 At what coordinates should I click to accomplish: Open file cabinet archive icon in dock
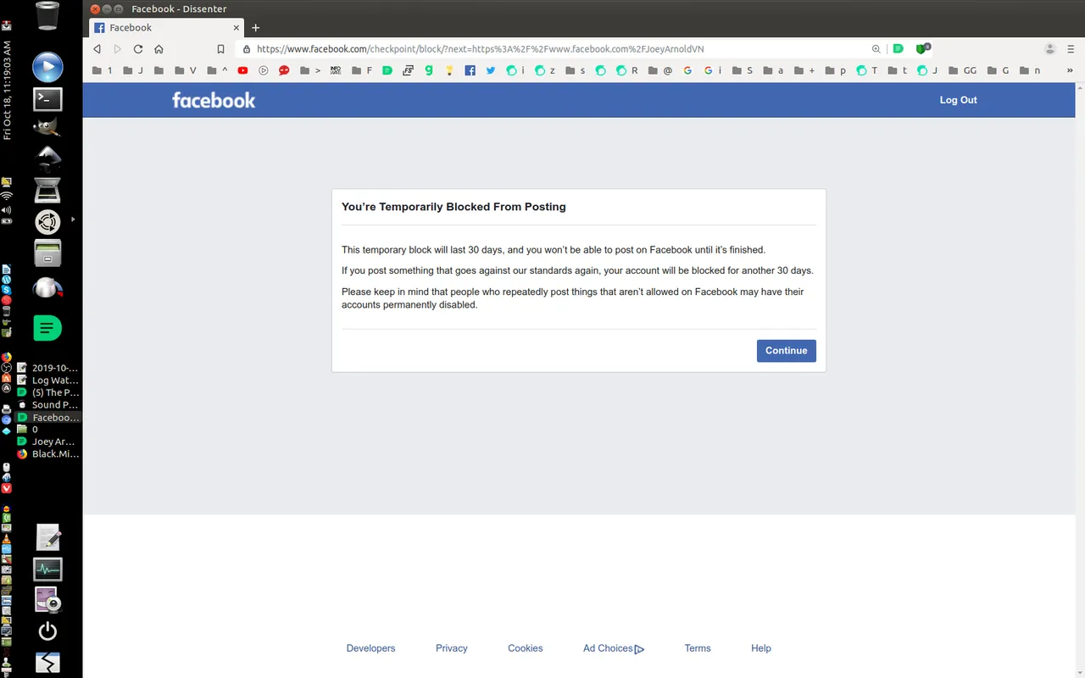pos(47,253)
